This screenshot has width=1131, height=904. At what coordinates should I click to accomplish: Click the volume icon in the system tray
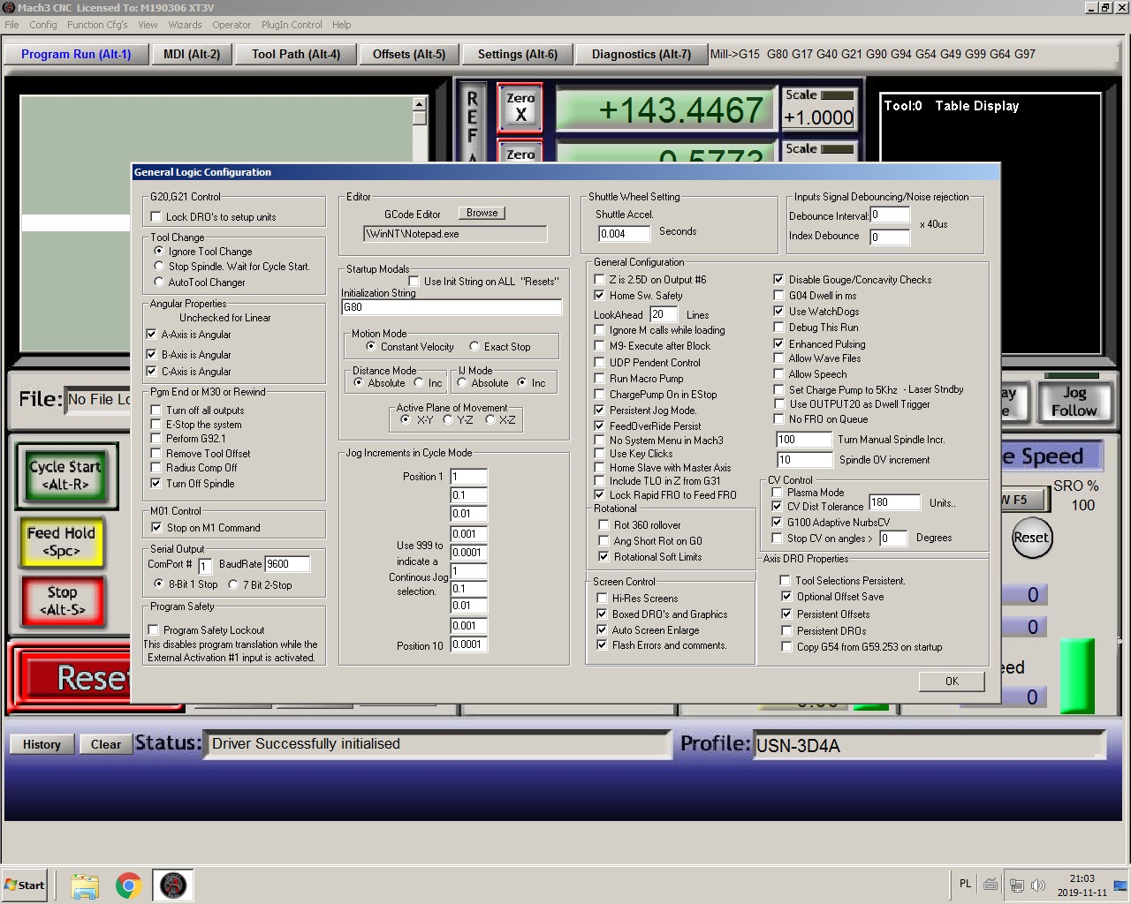[x=1037, y=885]
